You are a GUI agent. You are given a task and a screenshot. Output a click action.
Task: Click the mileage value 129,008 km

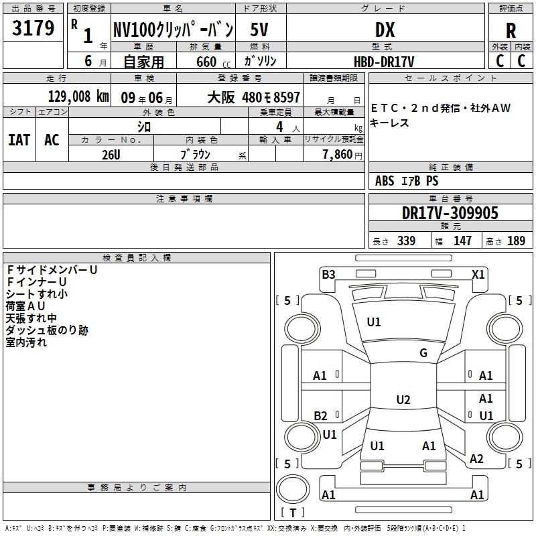coord(78,96)
